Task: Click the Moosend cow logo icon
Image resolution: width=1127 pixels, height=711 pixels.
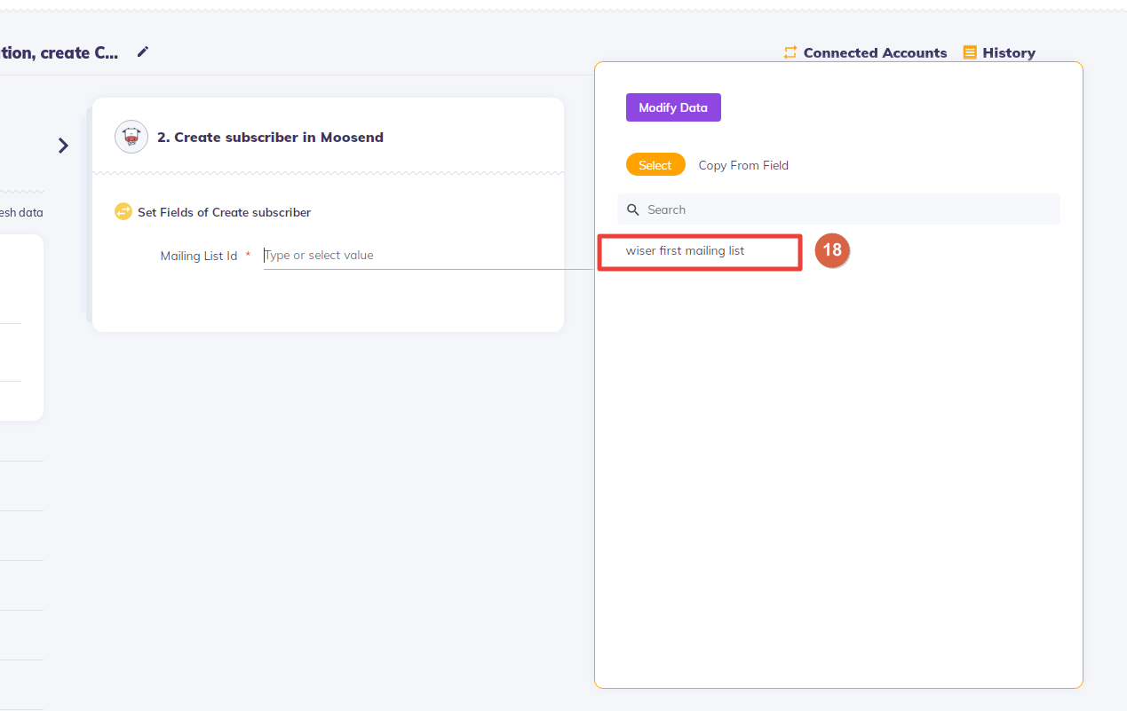Action: (131, 137)
